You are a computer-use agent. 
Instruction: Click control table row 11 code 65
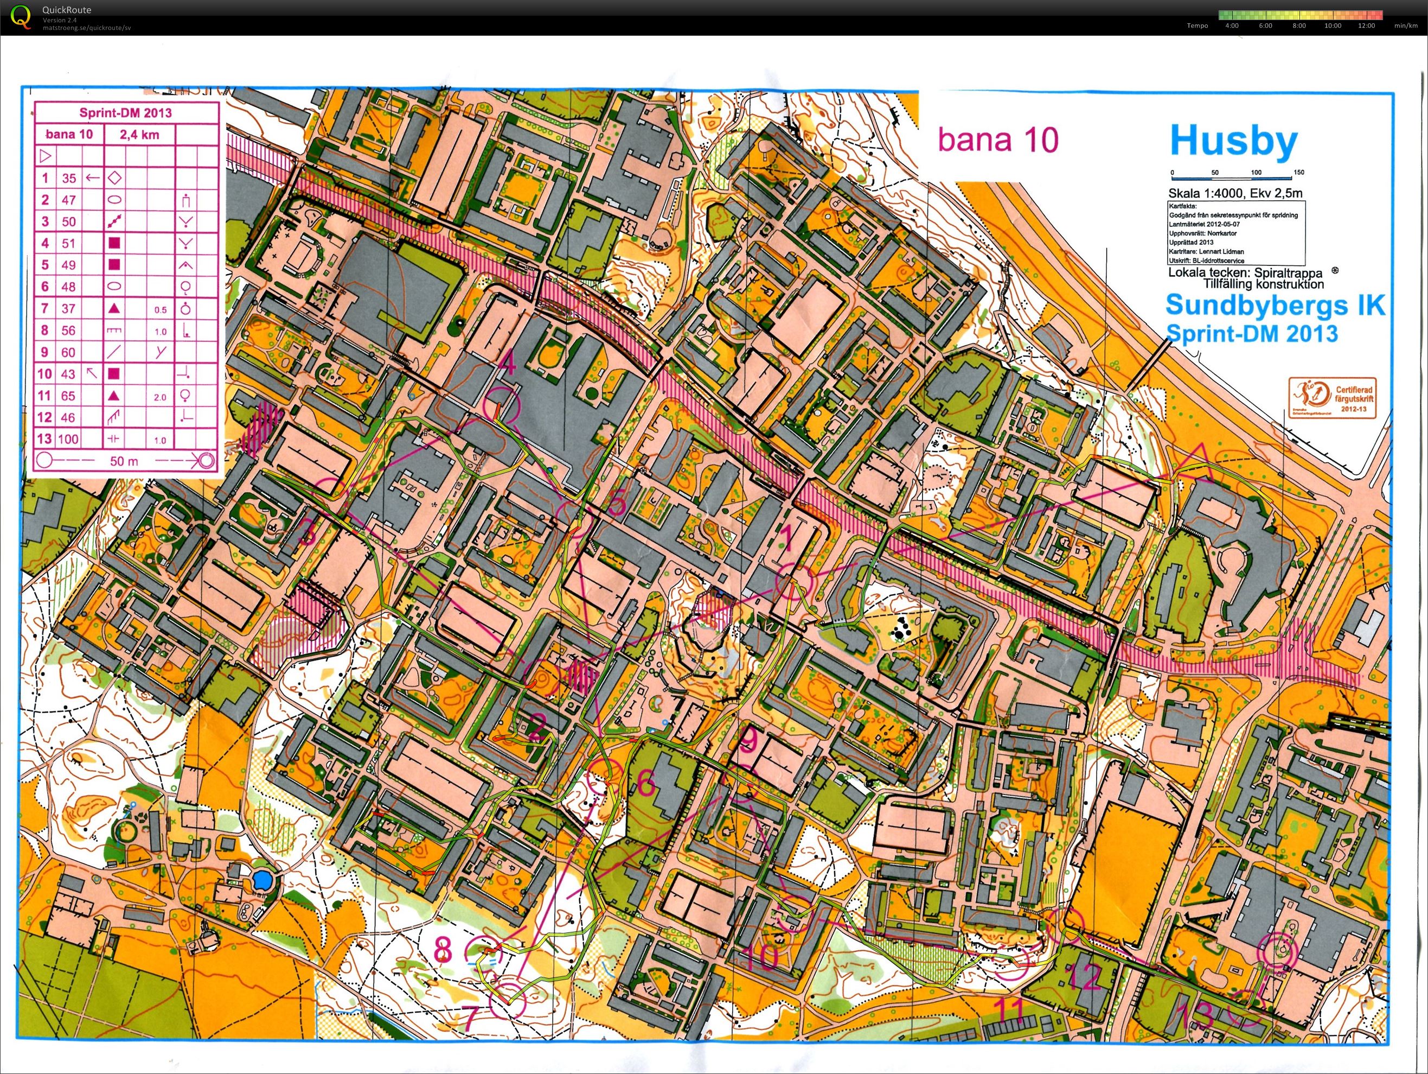[69, 396]
